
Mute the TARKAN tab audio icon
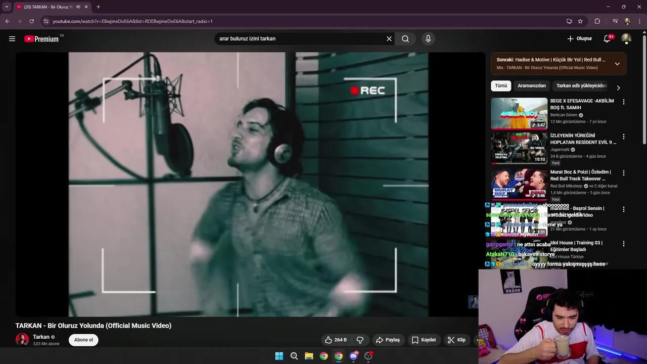coord(78,7)
